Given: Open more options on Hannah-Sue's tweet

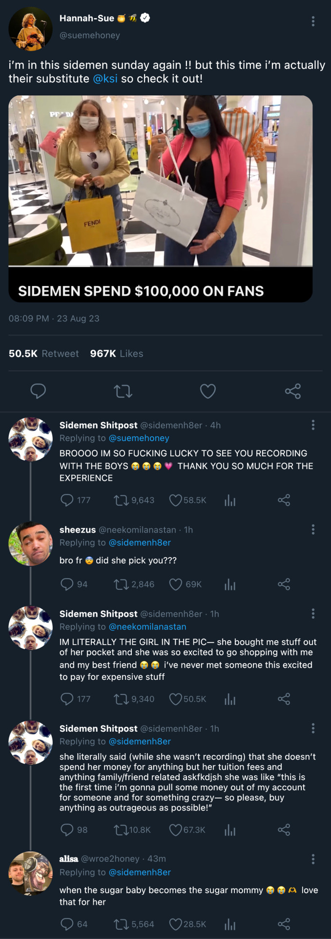Looking at the screenshot, I should [x=313, y=21].
